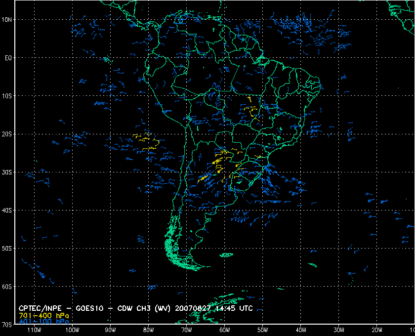Select the 80W longitude axis label
Screen dimensions: 415x336
click(x=148, y=330)
